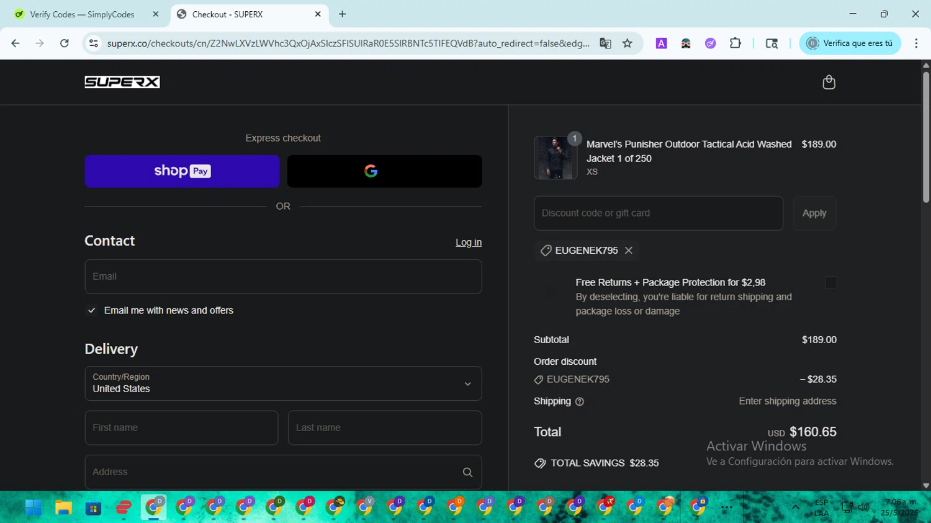Show hidden system tray icons

(795, 507)
